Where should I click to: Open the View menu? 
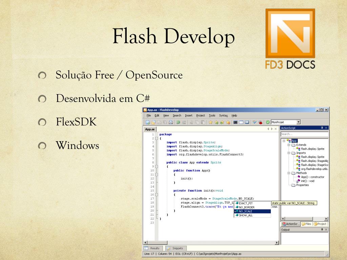[x=166, y=115]
